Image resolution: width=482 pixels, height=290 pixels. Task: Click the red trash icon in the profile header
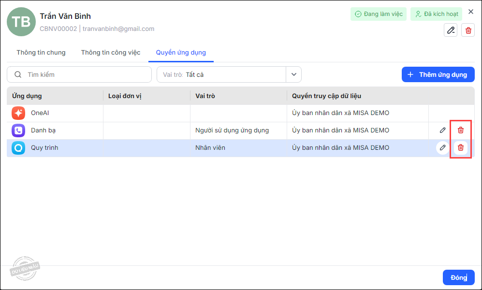pos(468,30)
